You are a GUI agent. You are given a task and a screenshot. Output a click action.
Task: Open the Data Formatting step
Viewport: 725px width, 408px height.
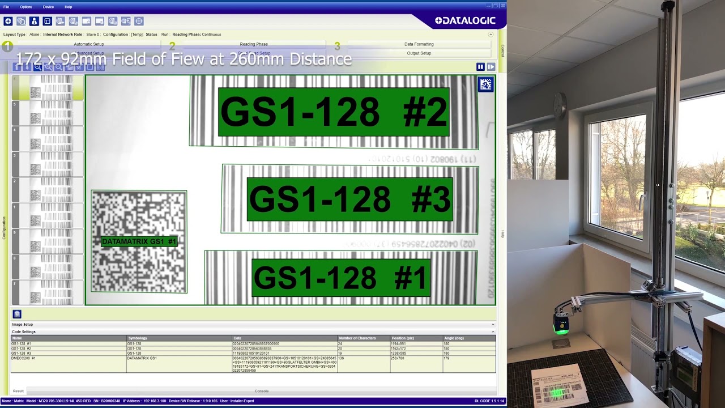tap(419, 44)
